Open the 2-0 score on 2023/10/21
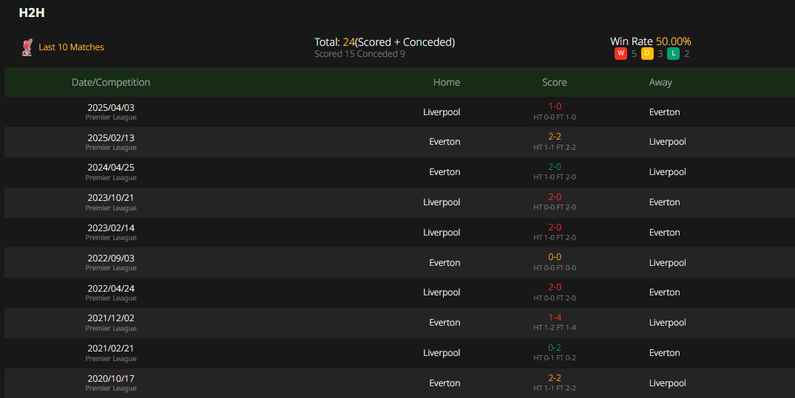The width and height of the screenshot is (795, 398). tap(555, 197)
